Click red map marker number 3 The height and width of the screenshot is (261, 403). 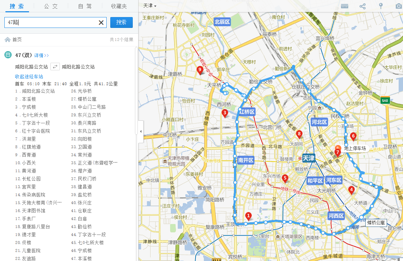225,113
